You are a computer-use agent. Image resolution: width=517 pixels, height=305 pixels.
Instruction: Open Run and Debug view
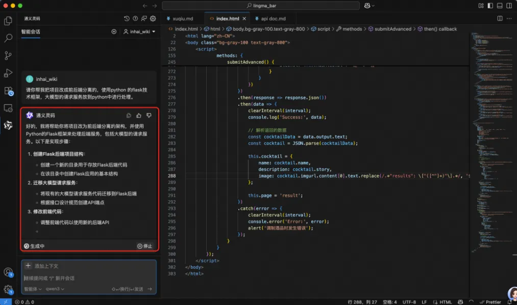click(8, 73)
